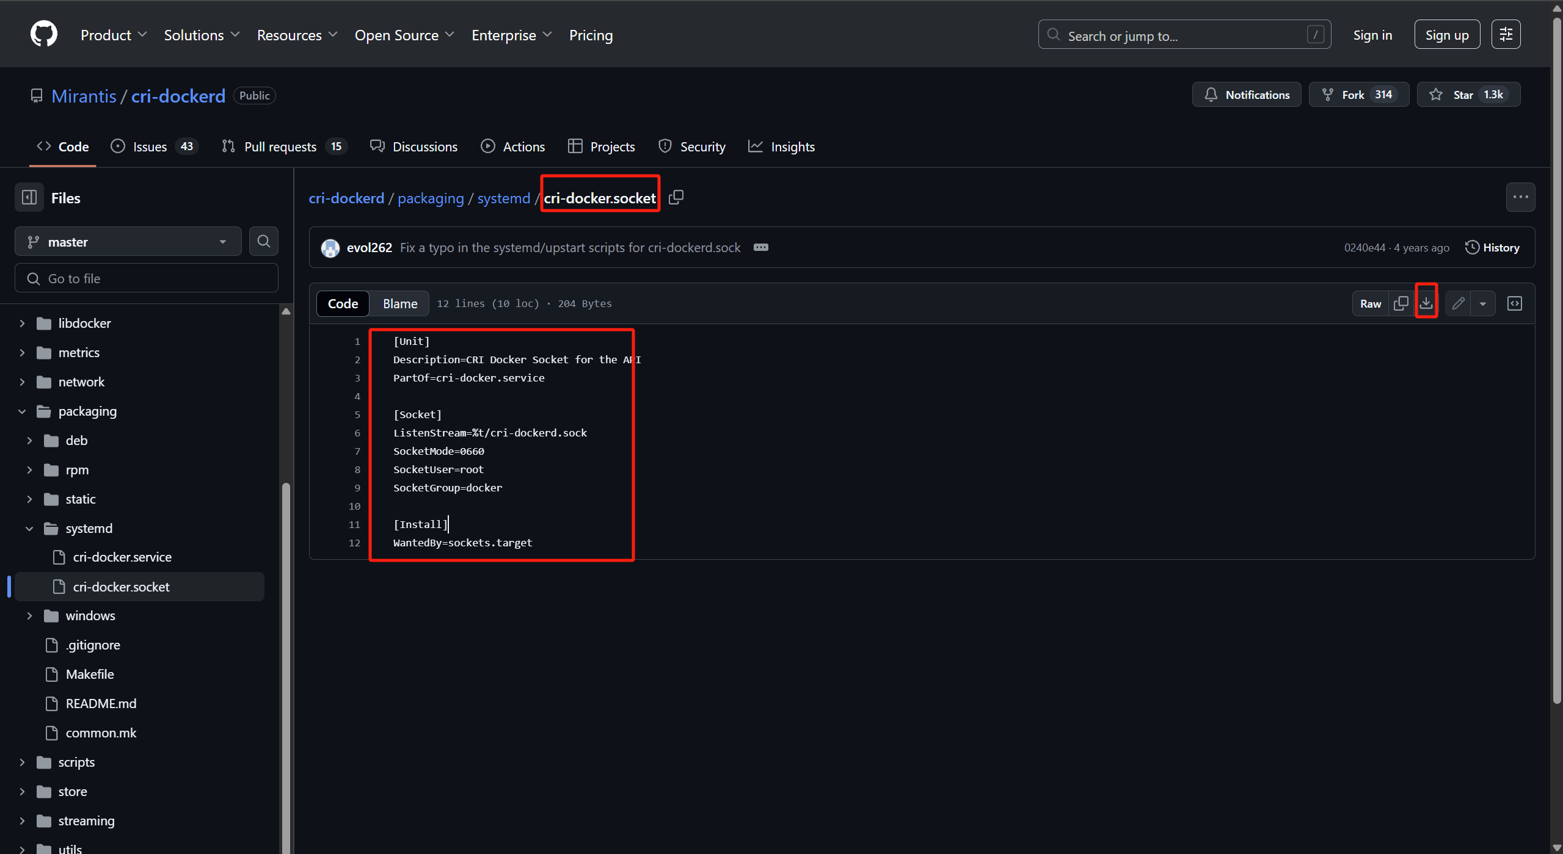Collapse the Files side panel icon
1563x854 pixels.
click(29, 198)
